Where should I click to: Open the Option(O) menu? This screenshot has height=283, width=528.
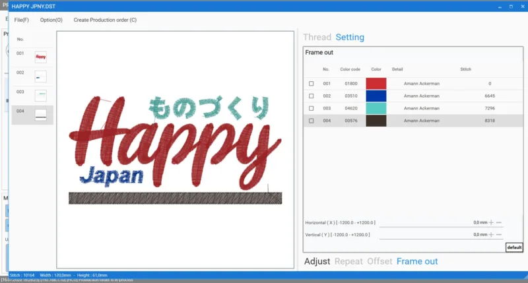[51, 20]
